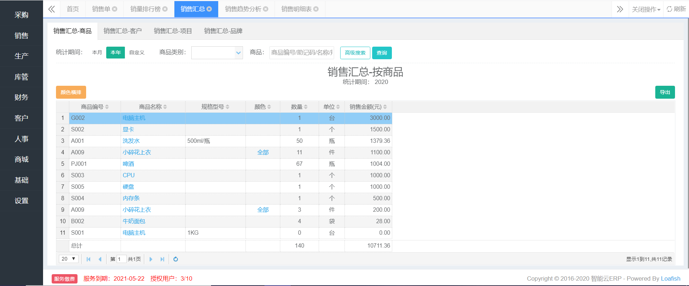Close the 销售明细表 tab via its x icon

pos(316,9)
